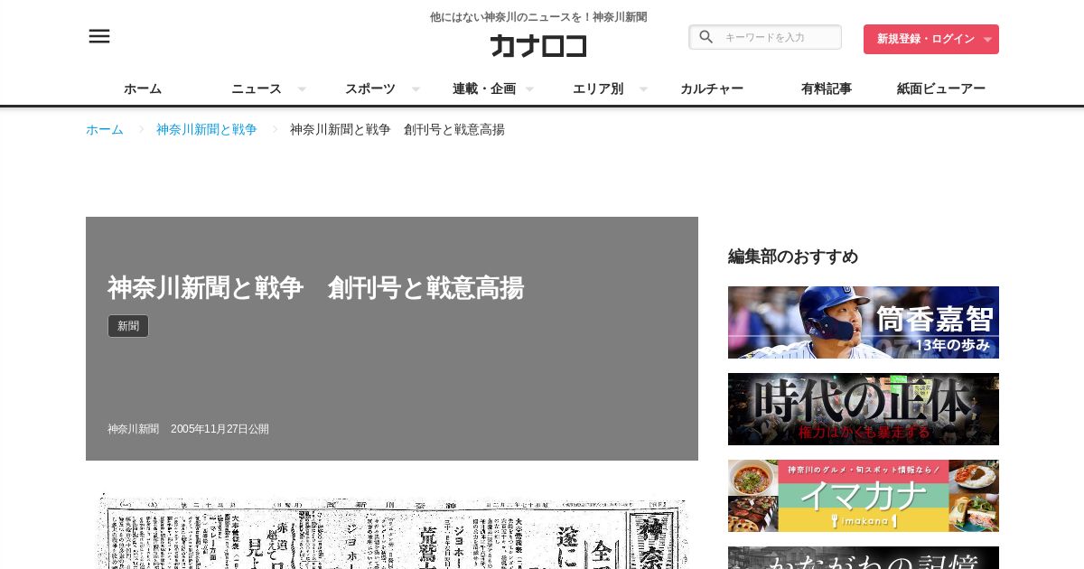Open the 紙面ビューアー navigation item

pyautogui.click(x=941, y=89)
